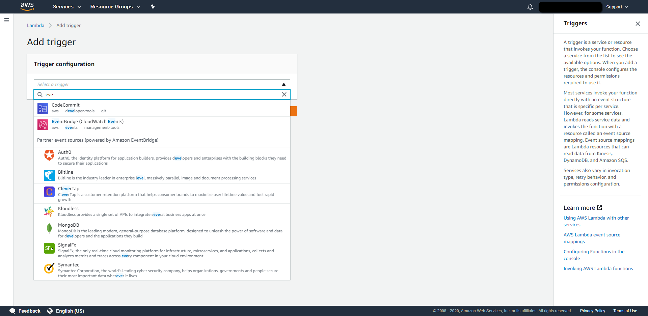Click the Learn more heading
648x316 pixels.
(x=579, y=208)
